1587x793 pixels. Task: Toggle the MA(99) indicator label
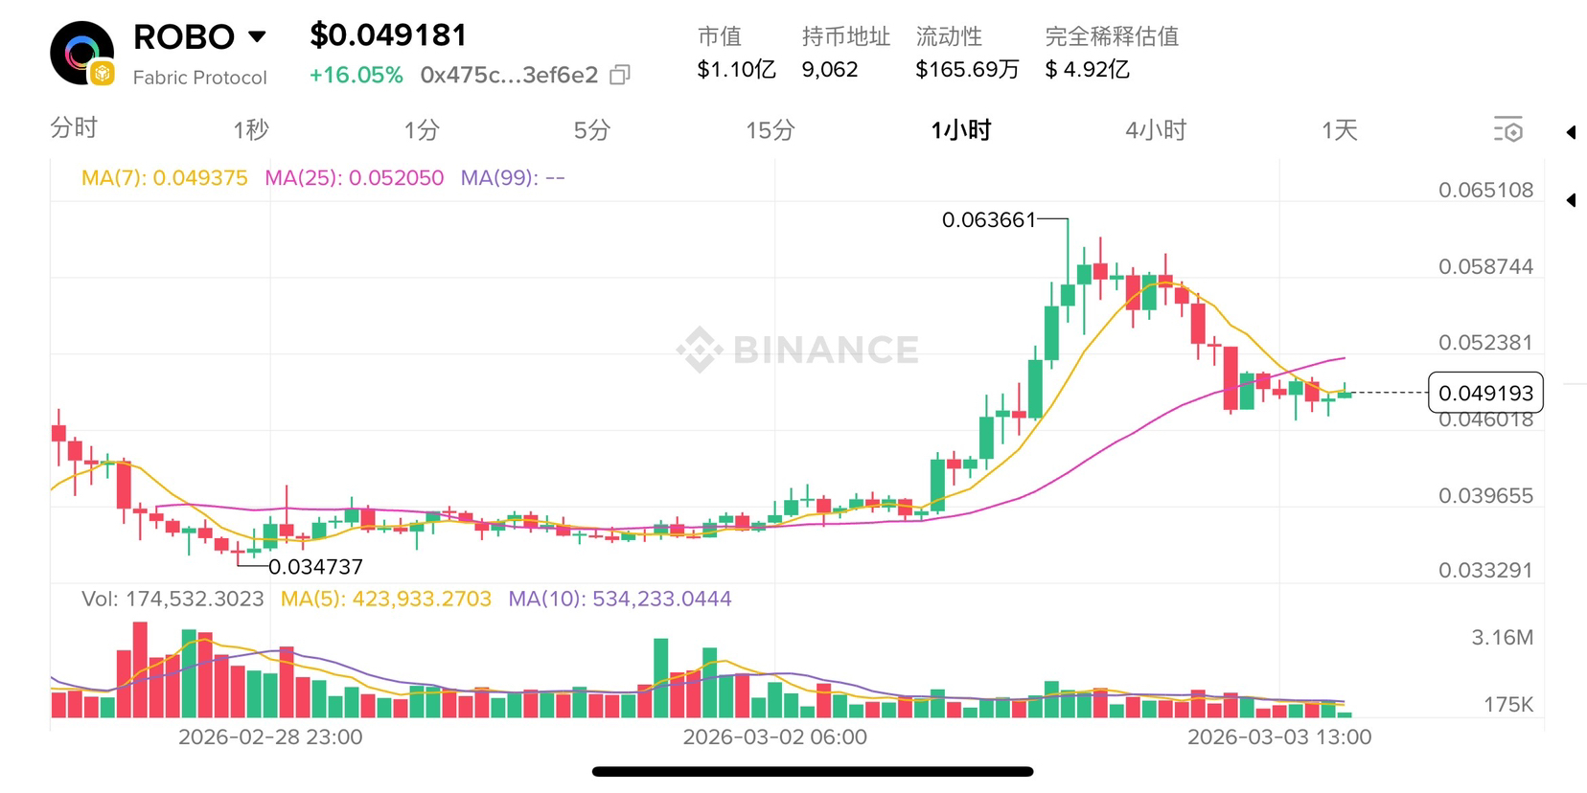(x=512, y=178)
